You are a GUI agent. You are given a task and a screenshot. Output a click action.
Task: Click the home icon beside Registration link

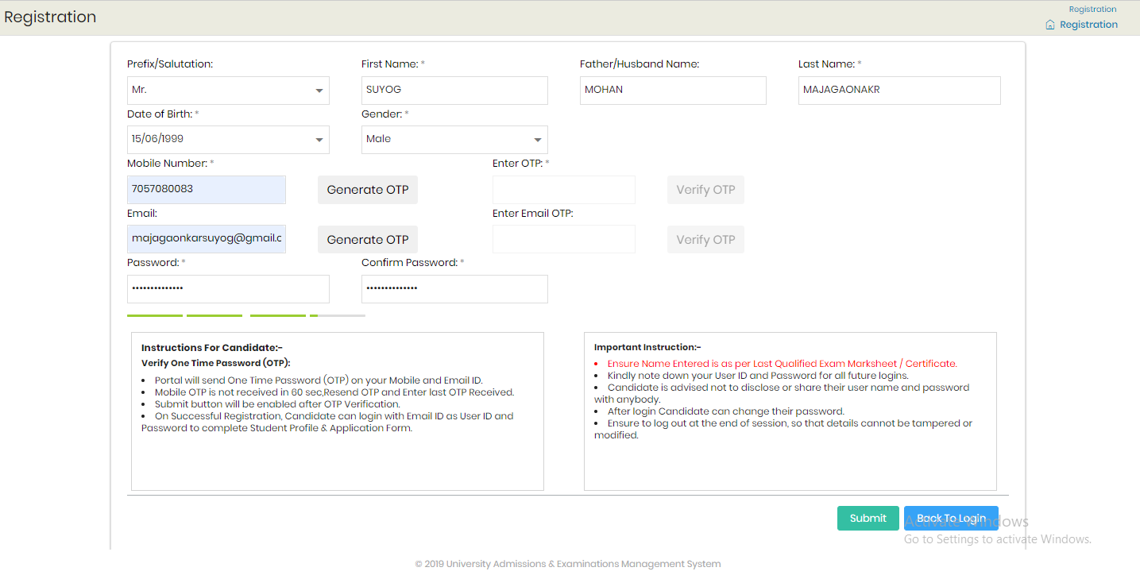click(x=1050, y=25)
